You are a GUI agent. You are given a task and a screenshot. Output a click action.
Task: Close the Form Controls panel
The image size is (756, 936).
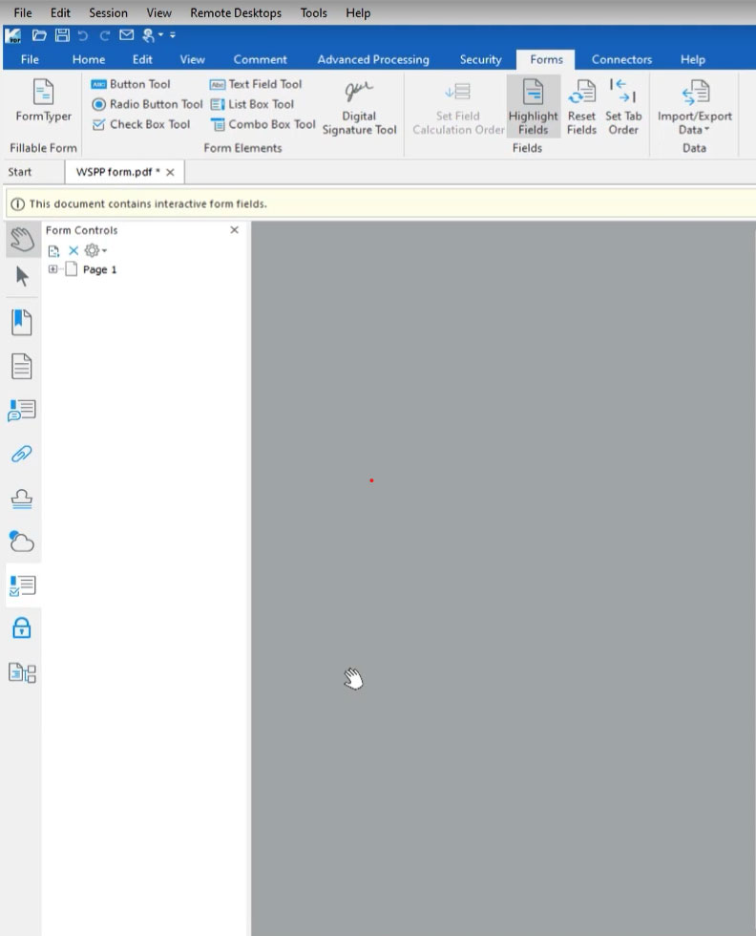point(235,230)
